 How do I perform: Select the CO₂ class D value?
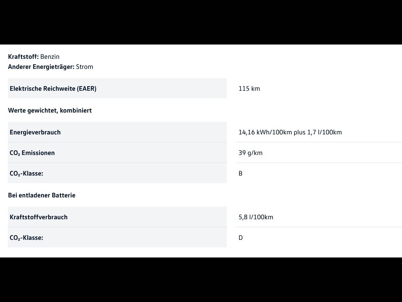241,238
